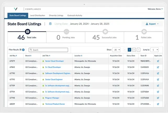Sort by Job Req column arrows
This screenshot has width=168, height=113.
[x=16, y=56]
